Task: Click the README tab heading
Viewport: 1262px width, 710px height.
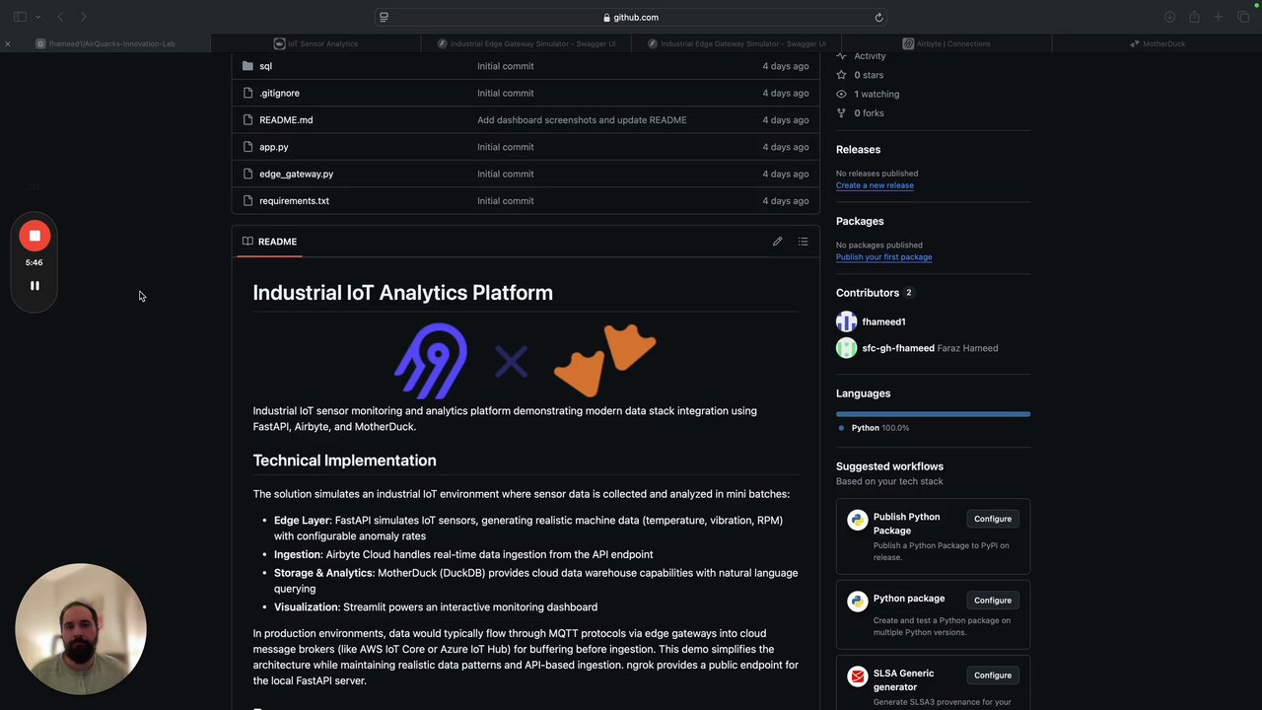Action: pos(268,242)
